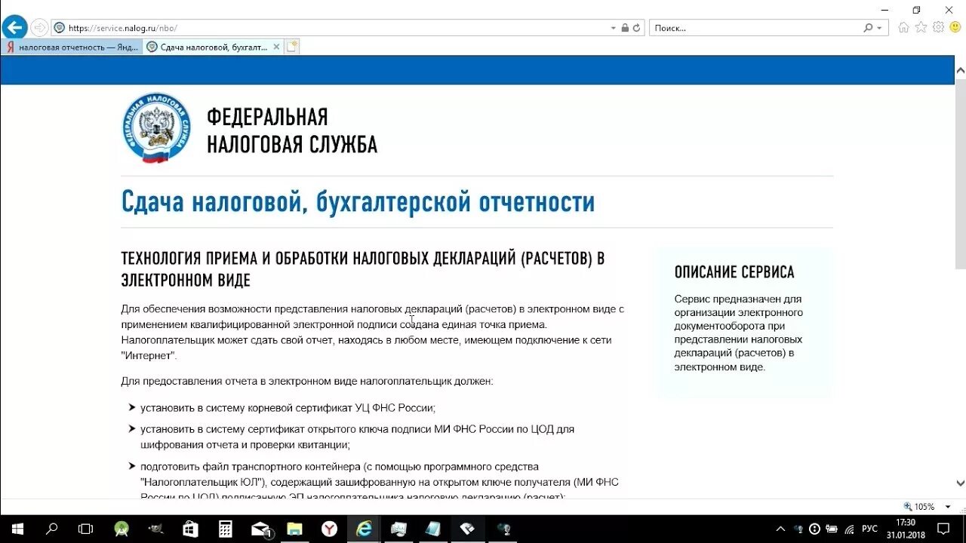
Task: Switch to Internet Explorer taskbar icon
Action: tap(364, 529)
